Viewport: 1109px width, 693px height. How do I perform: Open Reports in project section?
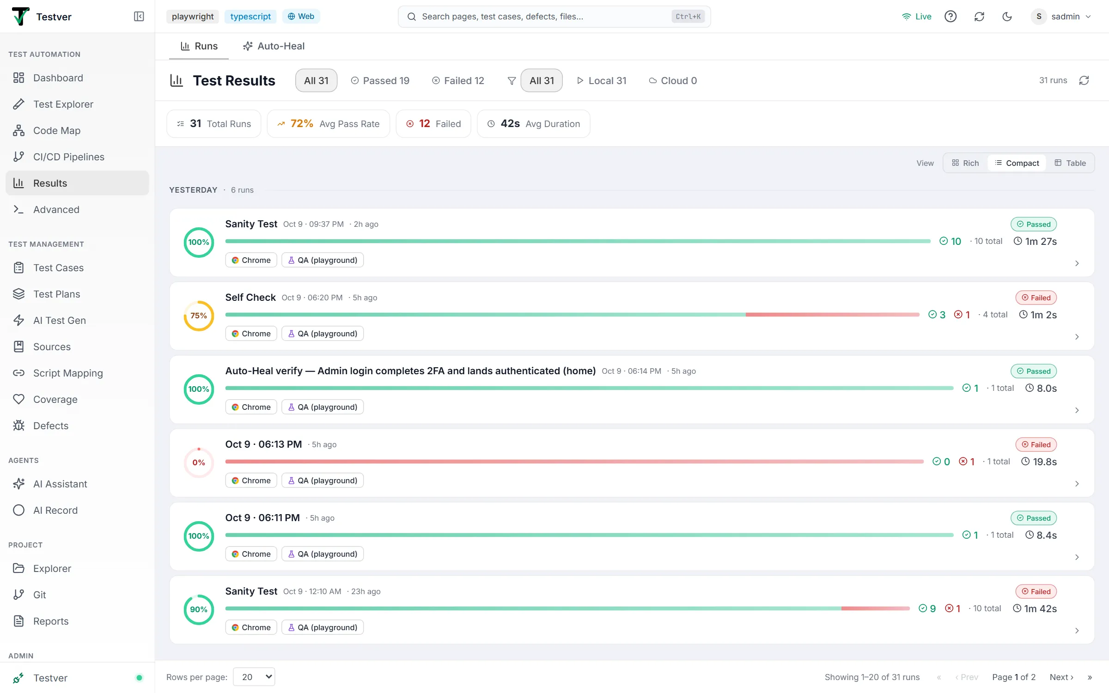(x=77, y=621)
